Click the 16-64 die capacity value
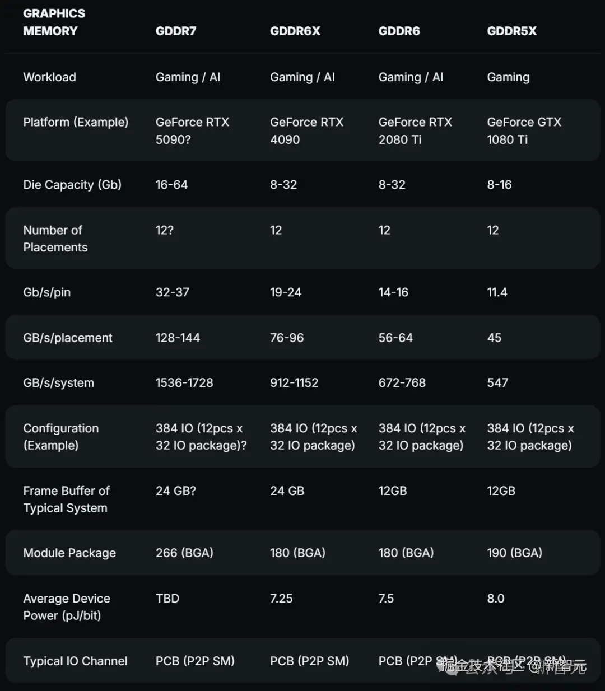The image size is (605, 691). [171, 185]
